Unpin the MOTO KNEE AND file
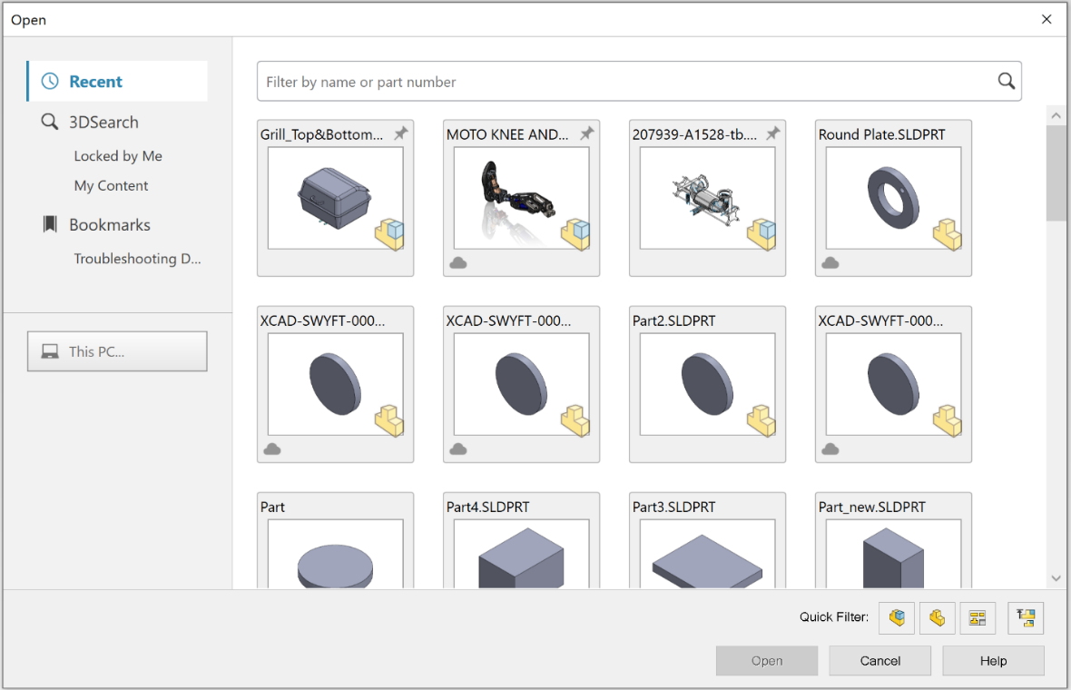 (586, 133)
